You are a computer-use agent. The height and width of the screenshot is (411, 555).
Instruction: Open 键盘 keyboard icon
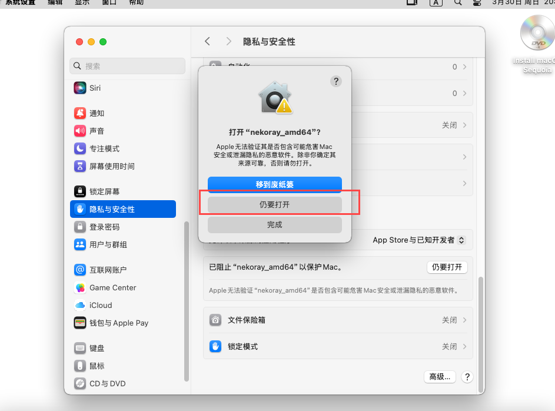coord(80,348)
